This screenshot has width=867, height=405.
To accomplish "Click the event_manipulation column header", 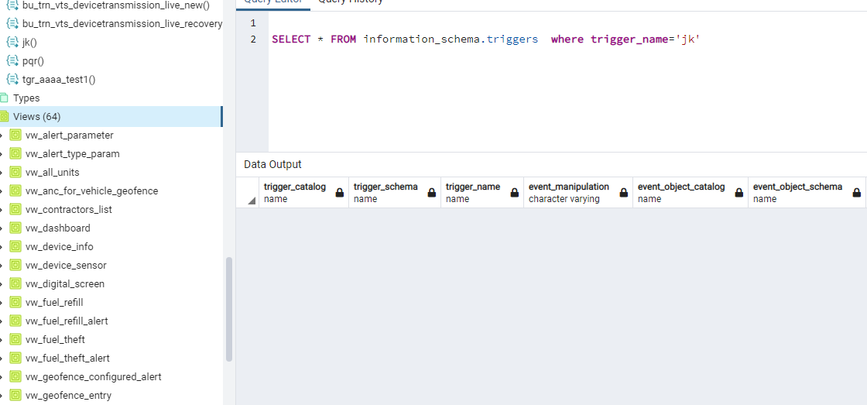I will (578, 193).
